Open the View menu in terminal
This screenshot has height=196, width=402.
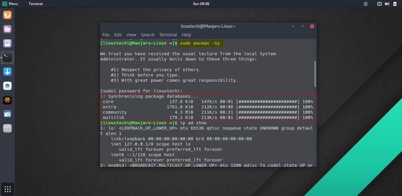pos(131,35)
